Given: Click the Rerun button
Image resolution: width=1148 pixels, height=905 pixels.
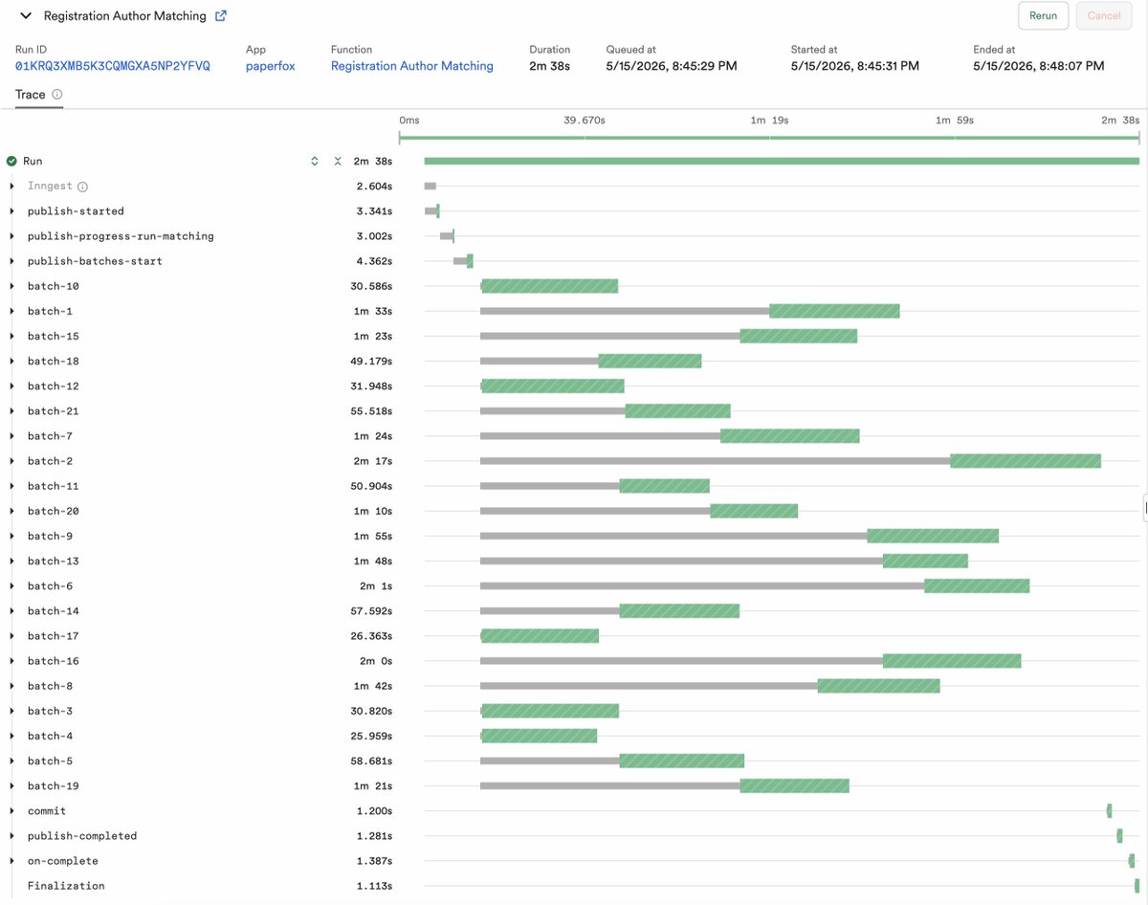Looking at the screenshot, I should (1043, 16).
